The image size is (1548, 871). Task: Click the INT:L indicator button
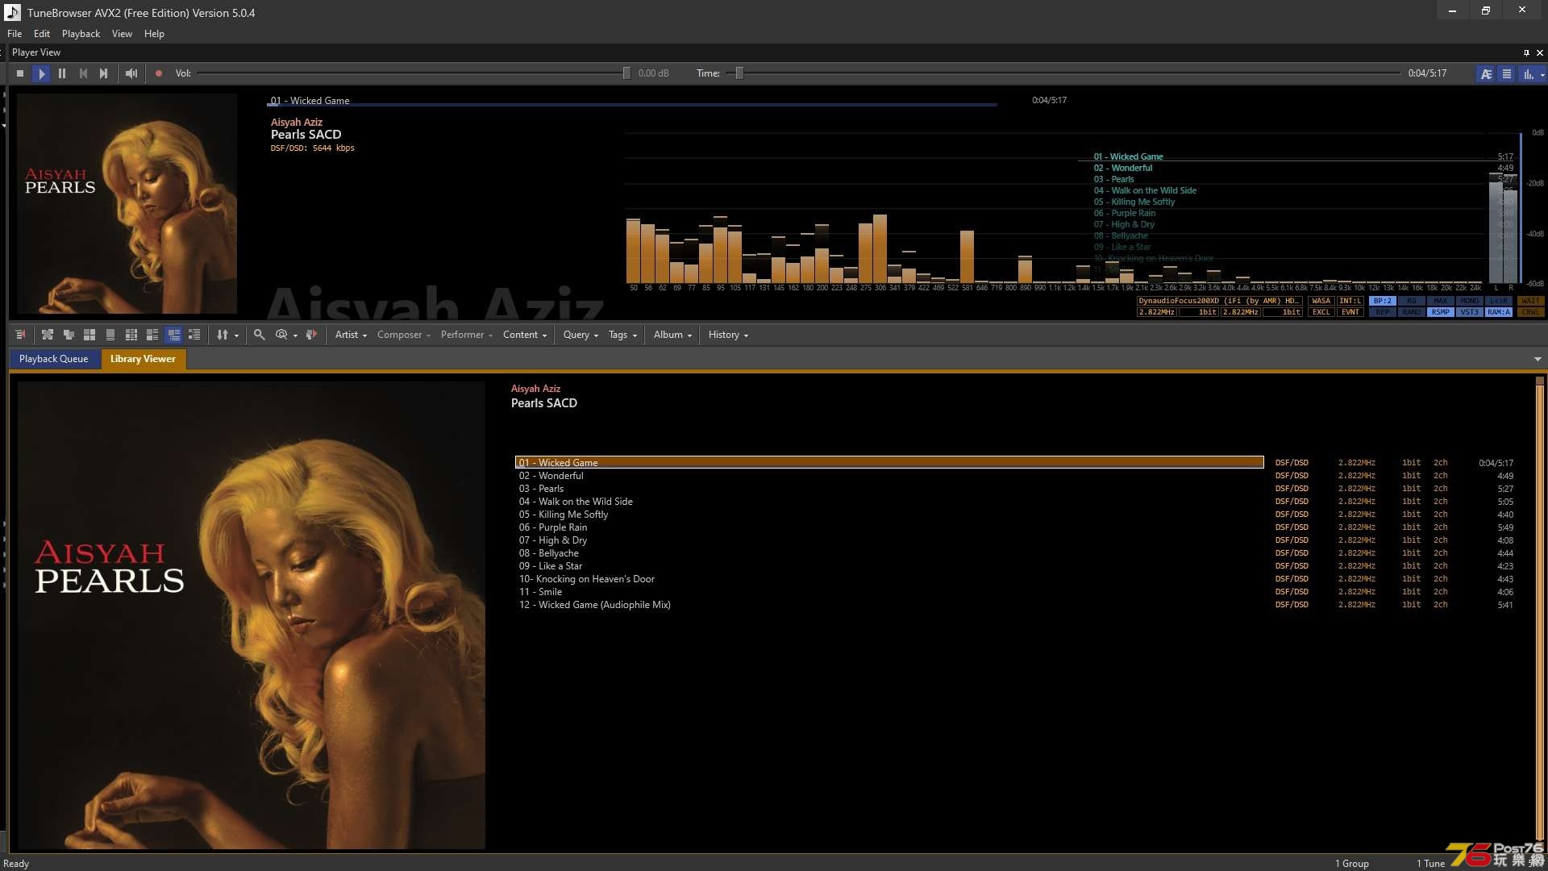(1350, 301)
